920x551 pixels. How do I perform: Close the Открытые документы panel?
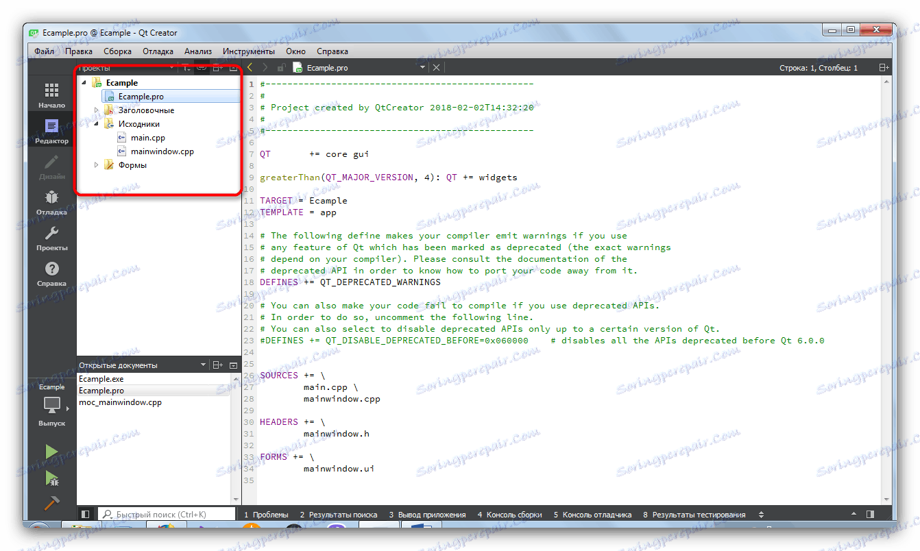[233, 365]
